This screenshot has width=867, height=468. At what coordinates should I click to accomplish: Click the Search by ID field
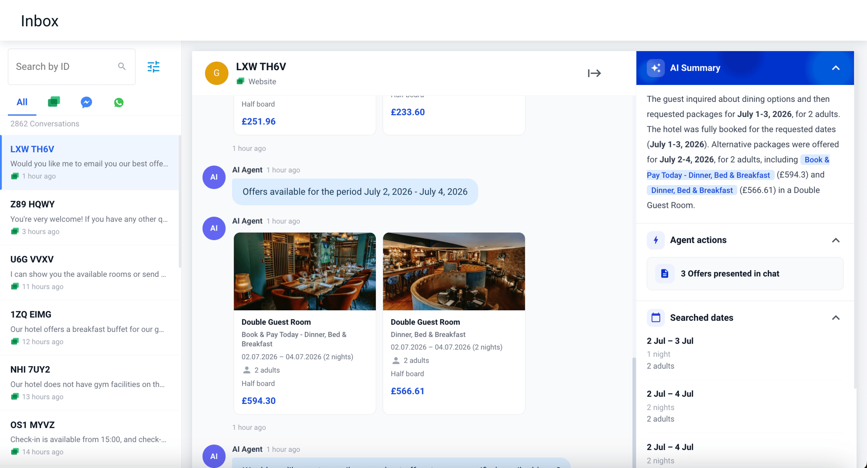click(72, 67)
